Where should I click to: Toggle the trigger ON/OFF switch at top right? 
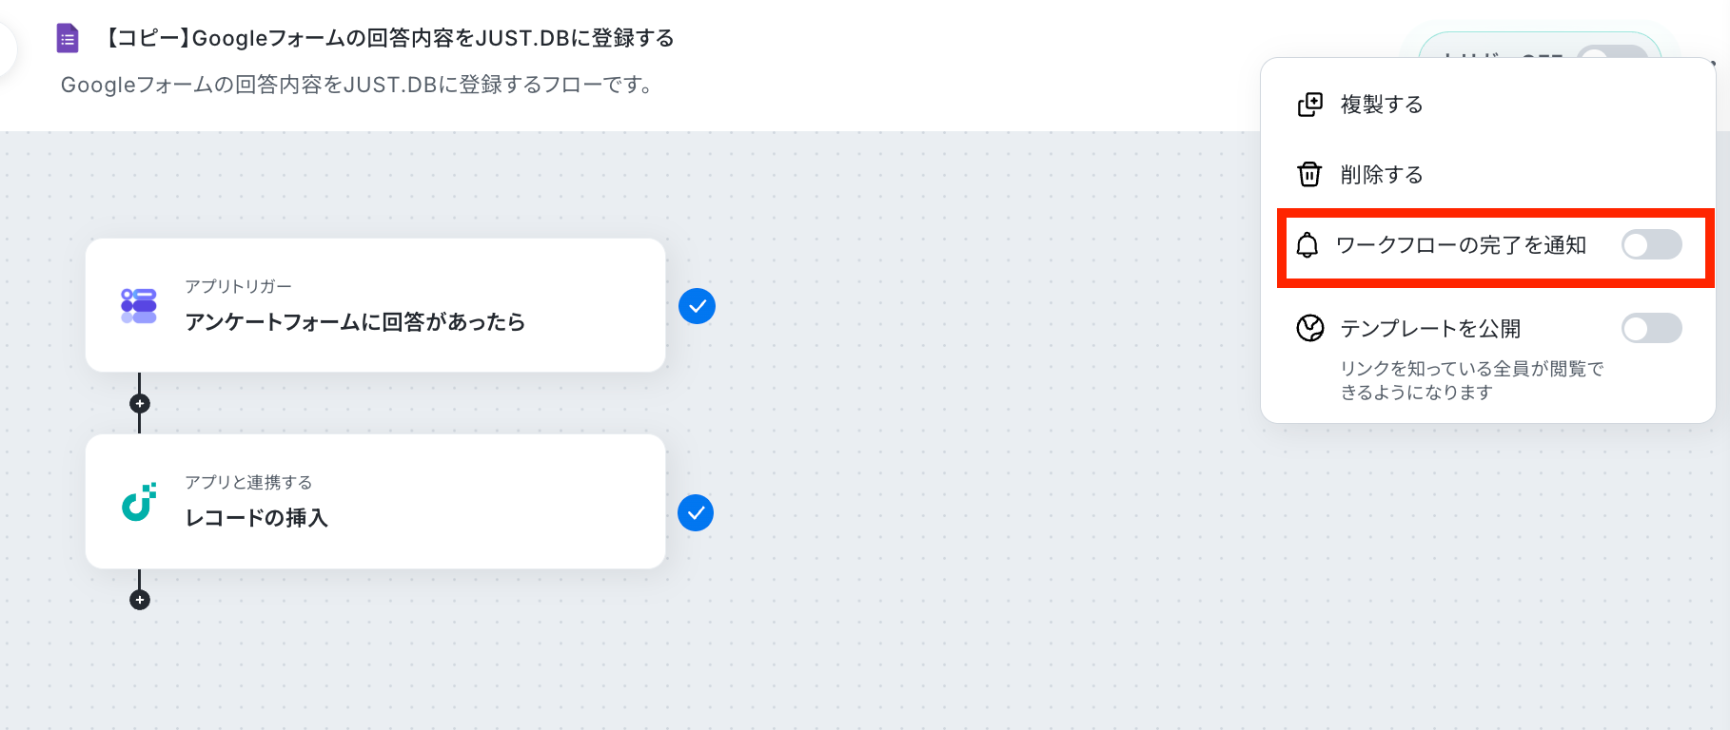tap(1613, 51)
